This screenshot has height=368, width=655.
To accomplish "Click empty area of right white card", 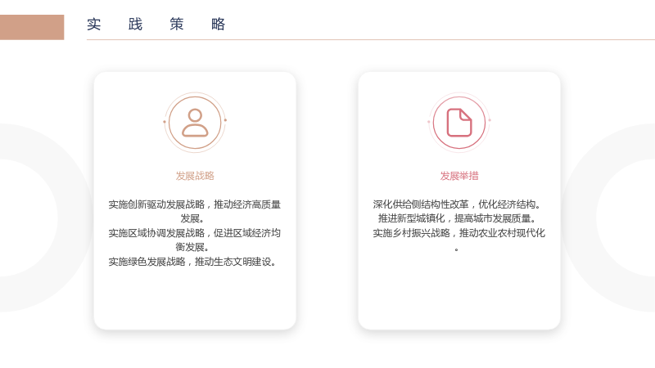I will click(459, 292).
